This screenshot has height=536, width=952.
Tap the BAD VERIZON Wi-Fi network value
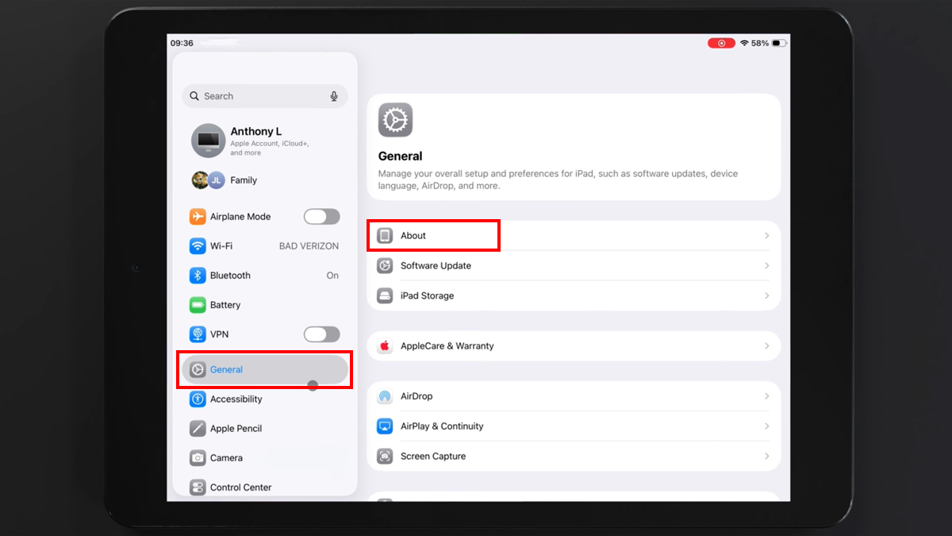309,246
